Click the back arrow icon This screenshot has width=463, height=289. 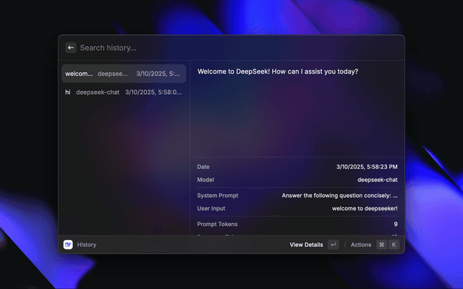point(70,48)
